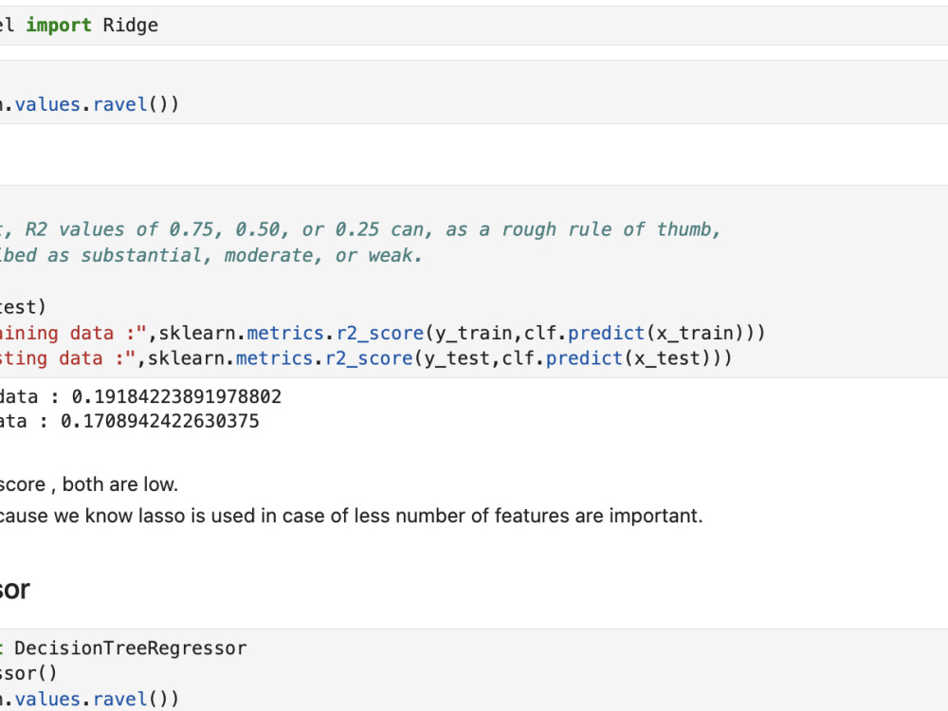Screen dimensions: 948x711
Task: Click the heading ending in 'sor'
Action: [x=15, y=590]
